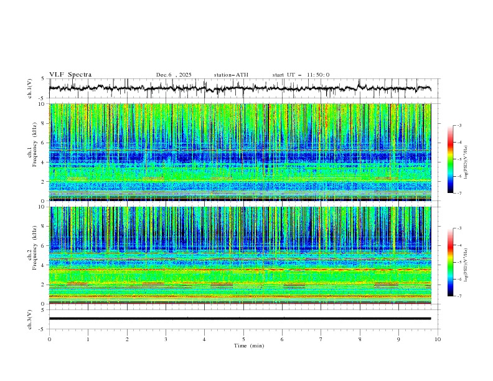
Task: Click the ch.1 waveform trace plot
Action: 240,88
